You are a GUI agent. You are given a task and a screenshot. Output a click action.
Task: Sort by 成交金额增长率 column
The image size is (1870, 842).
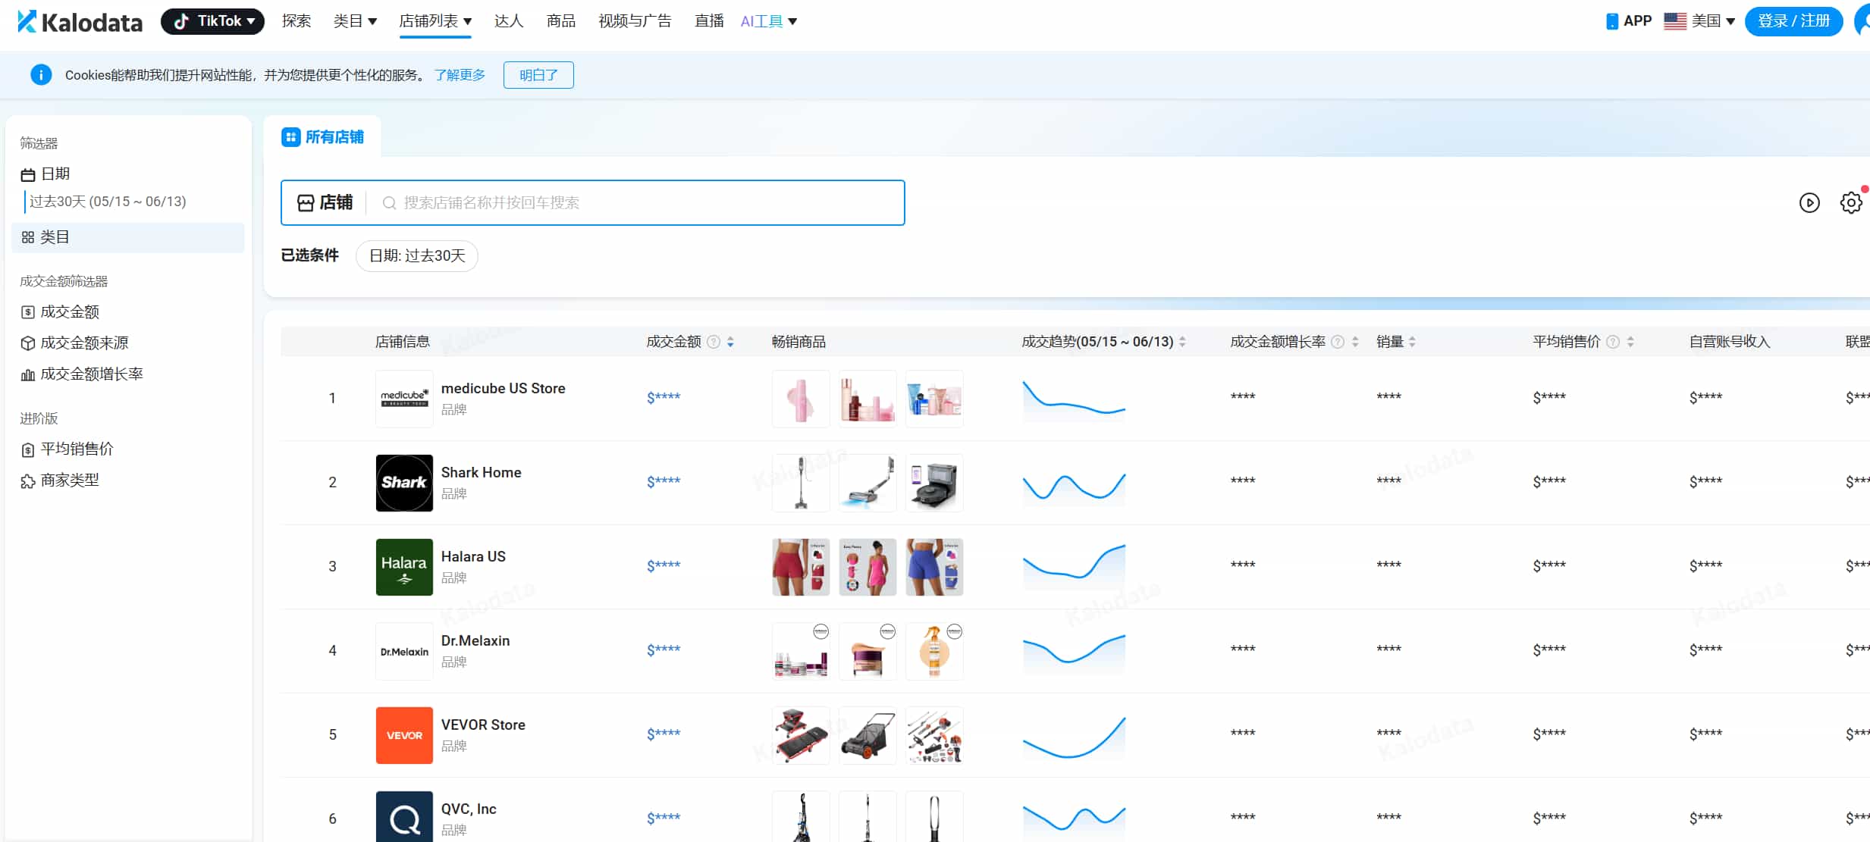[1355, 343]
